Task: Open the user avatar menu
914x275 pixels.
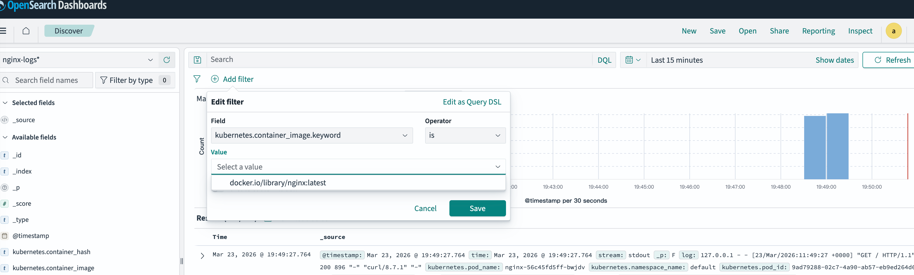Action: click(x=893, y=31)
